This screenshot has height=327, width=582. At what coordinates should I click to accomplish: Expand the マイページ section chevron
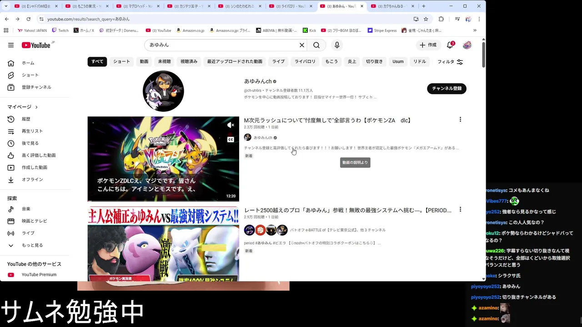[36, 107]
